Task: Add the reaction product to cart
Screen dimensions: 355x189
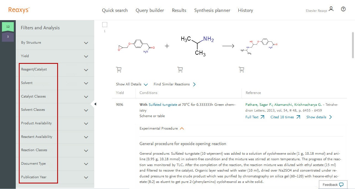Action: 241,70
